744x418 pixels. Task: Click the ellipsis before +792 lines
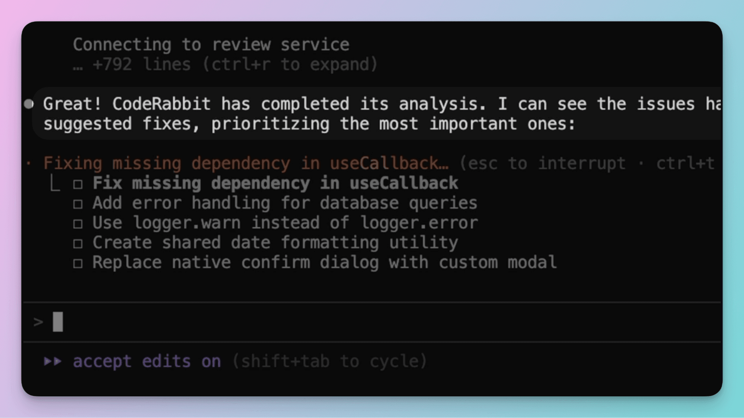78,65
